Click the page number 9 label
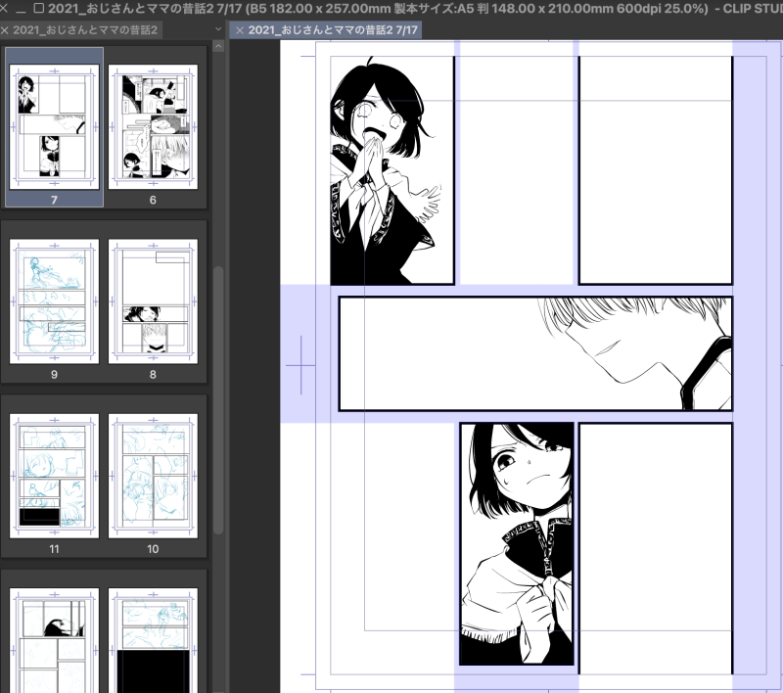783x693 pixels. [54, 375]
